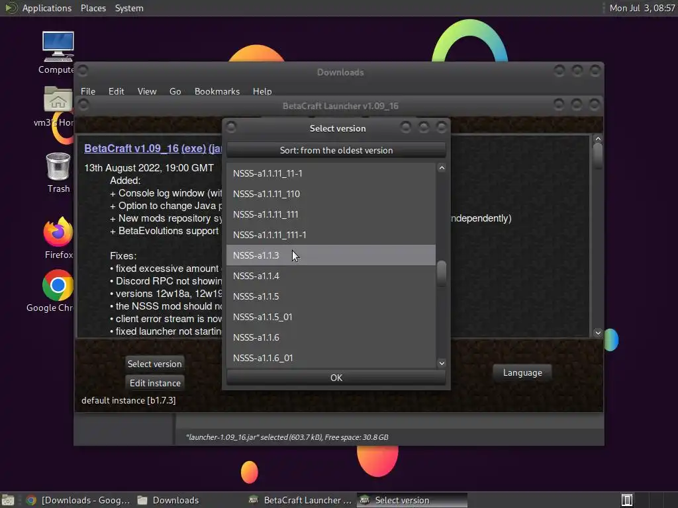Click the clock in the top panel
The width and height of the screenshot is (678, 508).
pos(642,8)
